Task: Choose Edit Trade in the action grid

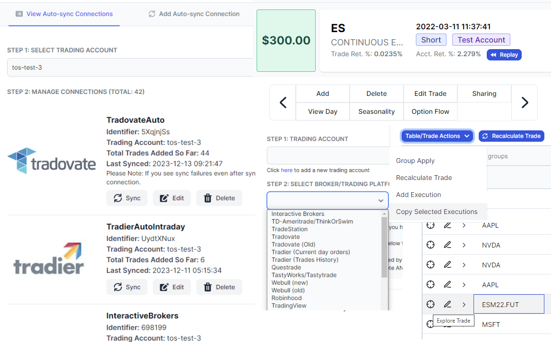Action: coord(430,94)
